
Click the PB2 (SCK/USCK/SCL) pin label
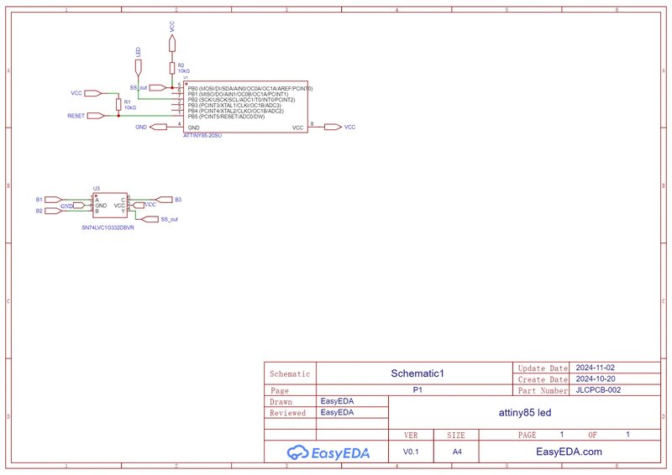click(241, 100)
